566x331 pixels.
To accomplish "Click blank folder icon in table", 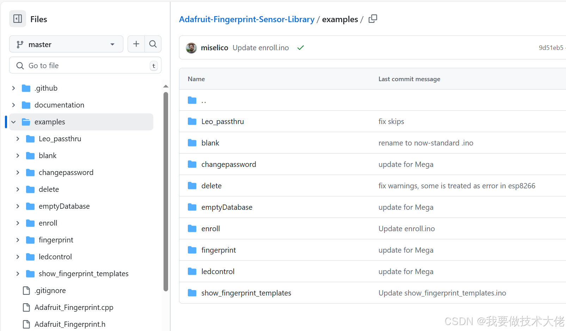I will 192,143.
